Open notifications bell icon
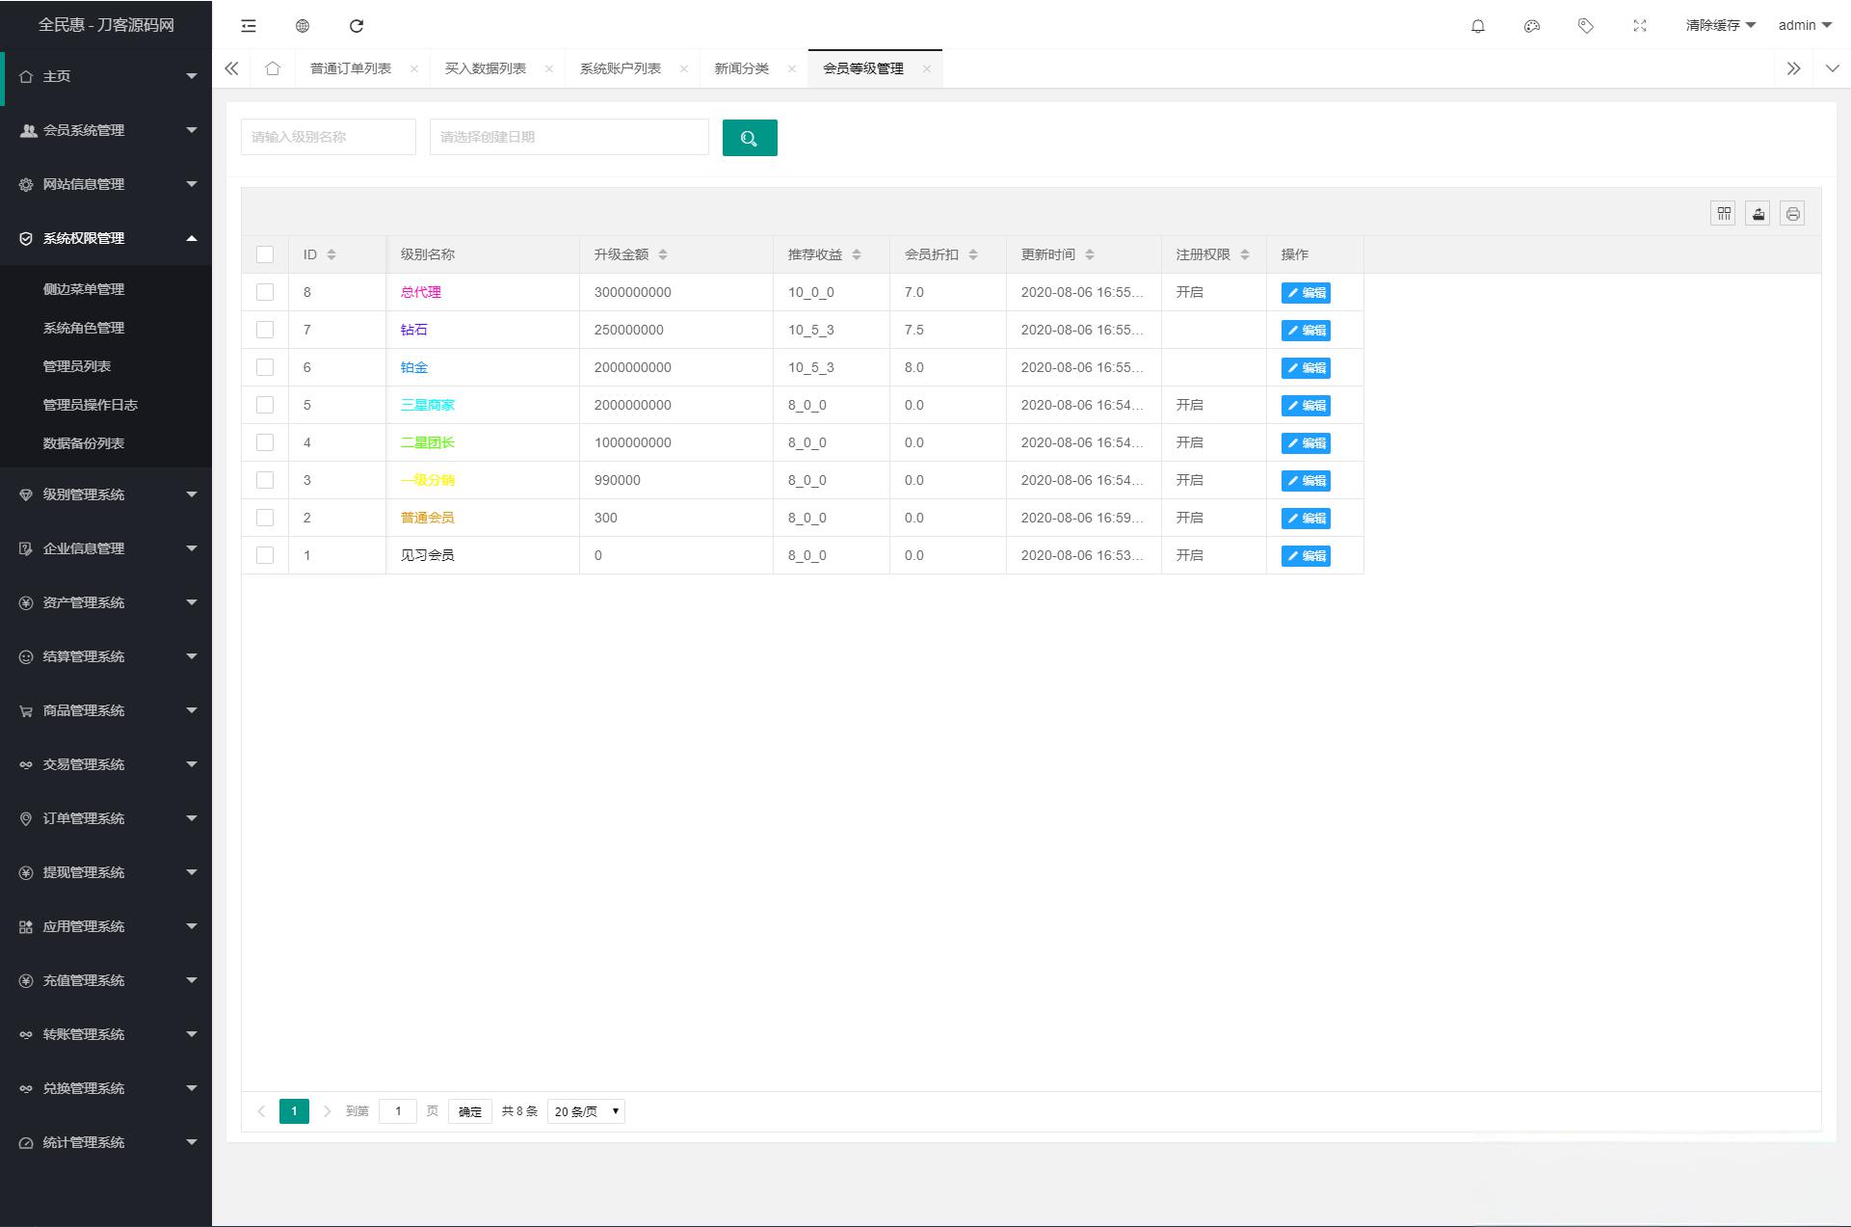The height and width of the screenshot is (1227, 1851). pos(1478,26)
